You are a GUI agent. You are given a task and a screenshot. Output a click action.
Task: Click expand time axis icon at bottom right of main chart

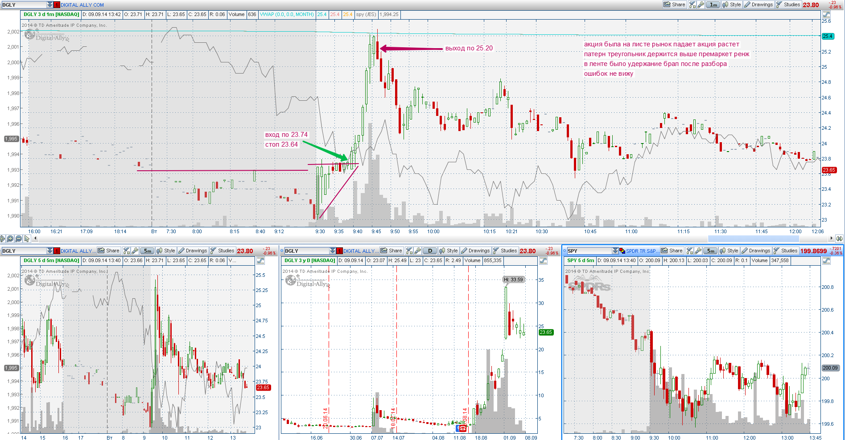tap(840, 239)
